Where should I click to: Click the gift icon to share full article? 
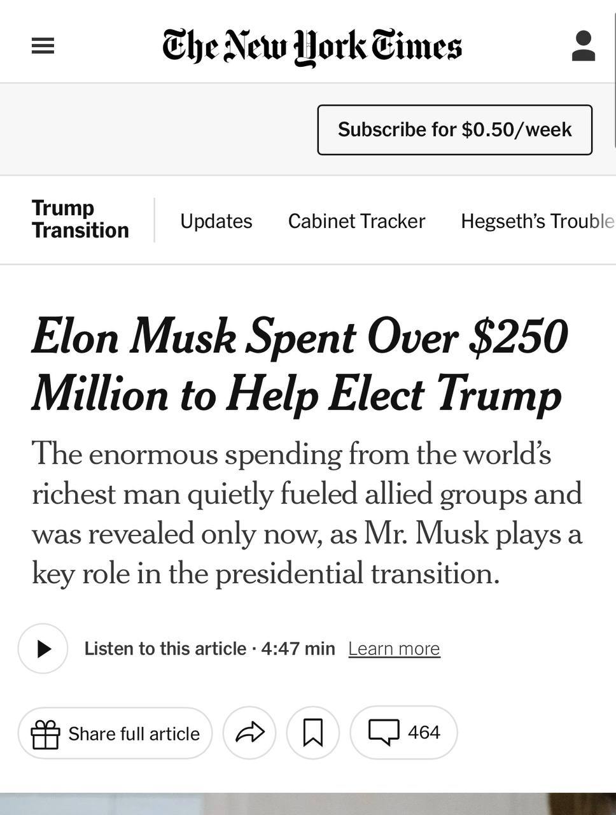(x=45, y=733)
